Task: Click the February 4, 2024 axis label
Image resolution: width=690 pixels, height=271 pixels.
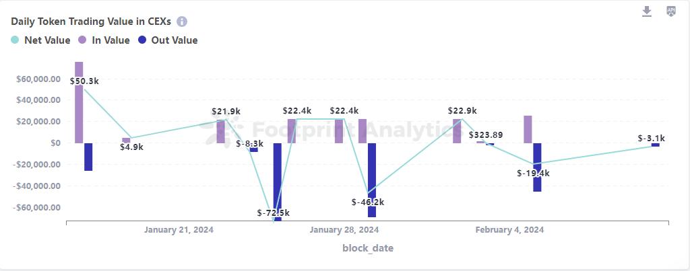Action: pyautogui.click(x=509, y=229)
